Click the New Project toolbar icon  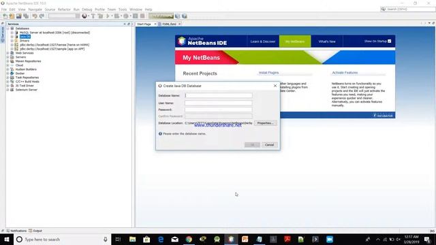tap(12, 16)
